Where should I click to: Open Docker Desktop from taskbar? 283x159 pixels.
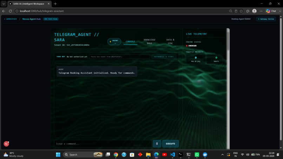(205, 154)
